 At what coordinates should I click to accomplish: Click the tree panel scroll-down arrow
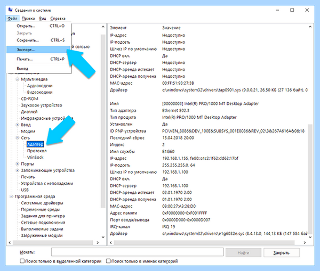tap(103, 237)
